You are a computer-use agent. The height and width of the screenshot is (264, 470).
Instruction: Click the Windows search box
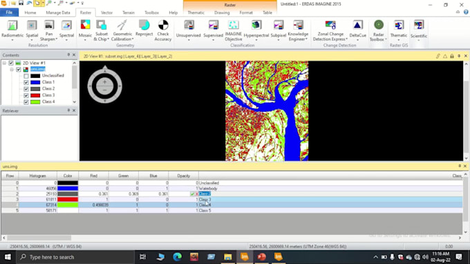pyautogui.click(x=75, y=257)
